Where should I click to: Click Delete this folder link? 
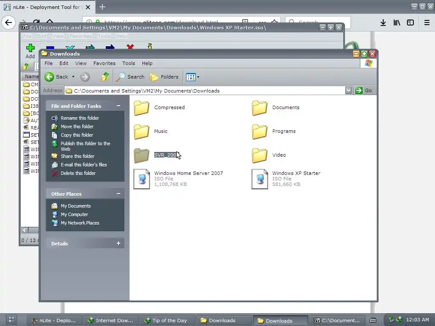(x=78, y=173)
